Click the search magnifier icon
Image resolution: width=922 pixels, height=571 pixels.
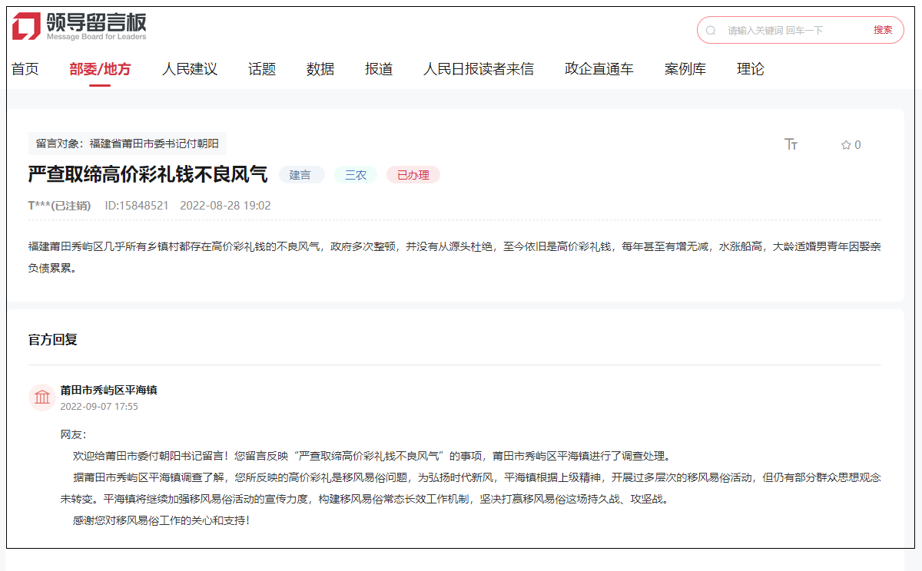(709, 30)
